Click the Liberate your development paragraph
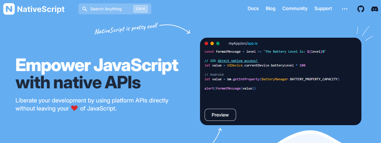The height and width of the screenshot is (143, 381). [92, 105]
